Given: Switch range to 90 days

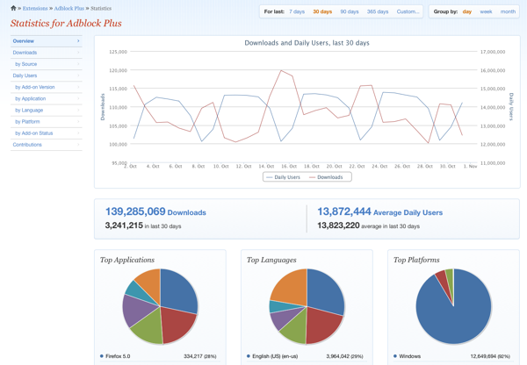Looking at the screenshot, I should (x=350, y=11).
